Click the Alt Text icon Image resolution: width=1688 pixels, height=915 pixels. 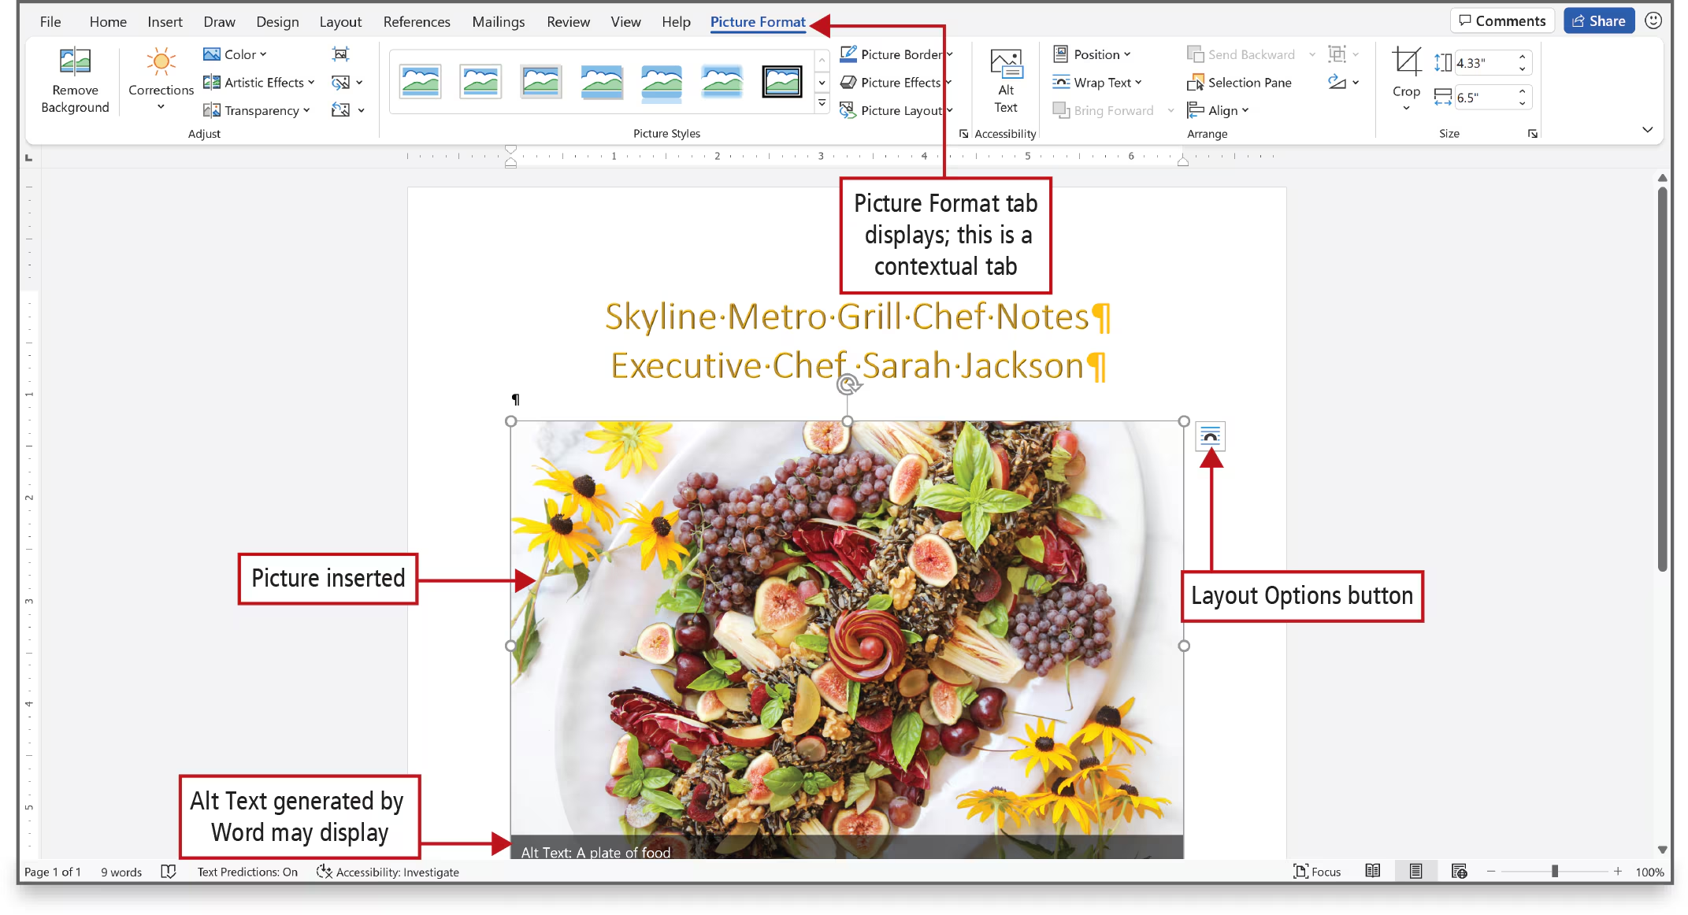(x=1006, y=64)
